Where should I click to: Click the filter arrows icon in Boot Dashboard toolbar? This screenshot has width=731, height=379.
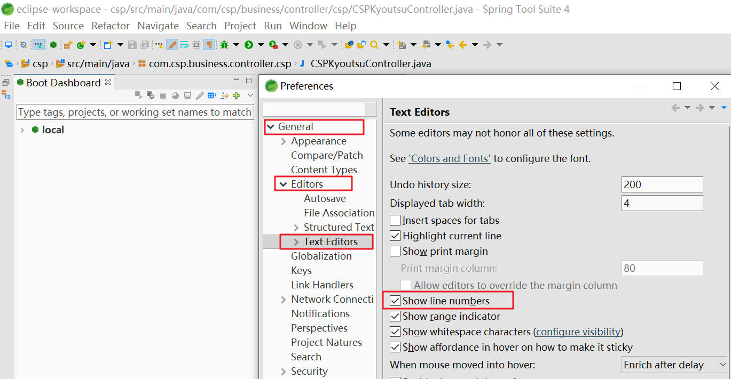[x=224, y=96]
